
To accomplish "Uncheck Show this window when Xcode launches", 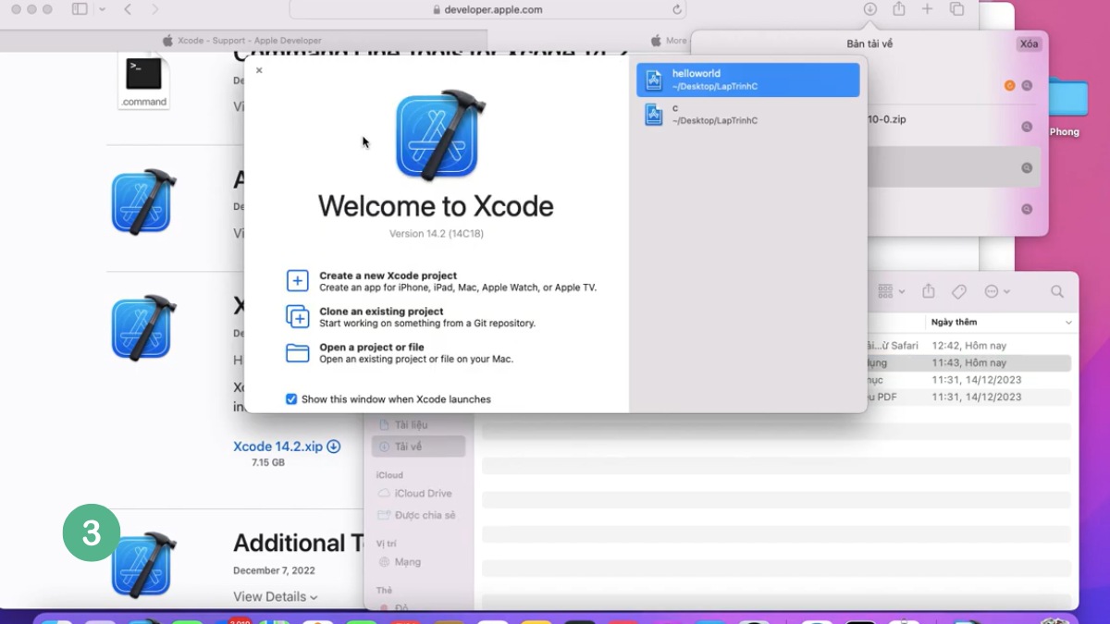I will point(291,399).
